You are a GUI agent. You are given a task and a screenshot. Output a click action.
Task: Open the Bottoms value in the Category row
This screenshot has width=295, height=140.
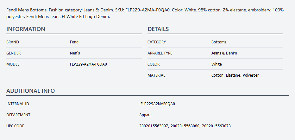tap(219, 42)
